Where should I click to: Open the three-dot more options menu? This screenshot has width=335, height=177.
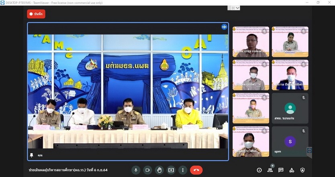[183, 170]
